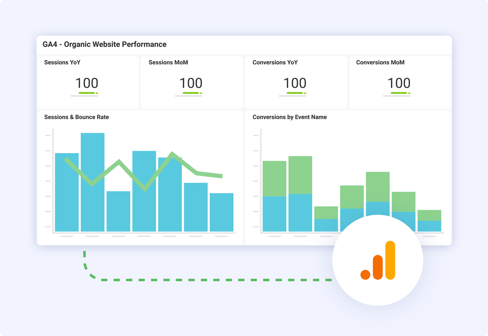
Task: Click the last stacked bar in Conversions chart
Action: click(x=429, y=221)
